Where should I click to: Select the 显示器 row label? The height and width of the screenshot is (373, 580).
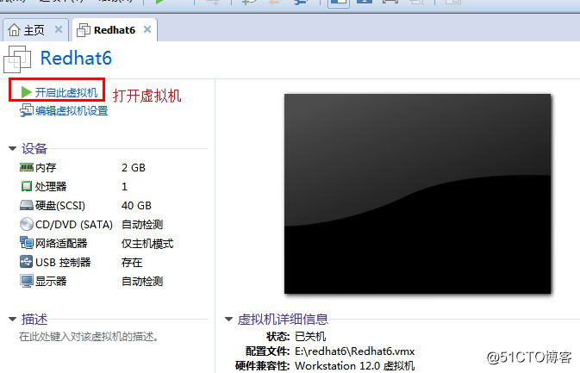51,282
